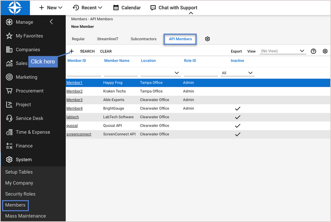
Task: Open Setup Tables in System menu
Action: click(x=19, y=172)
